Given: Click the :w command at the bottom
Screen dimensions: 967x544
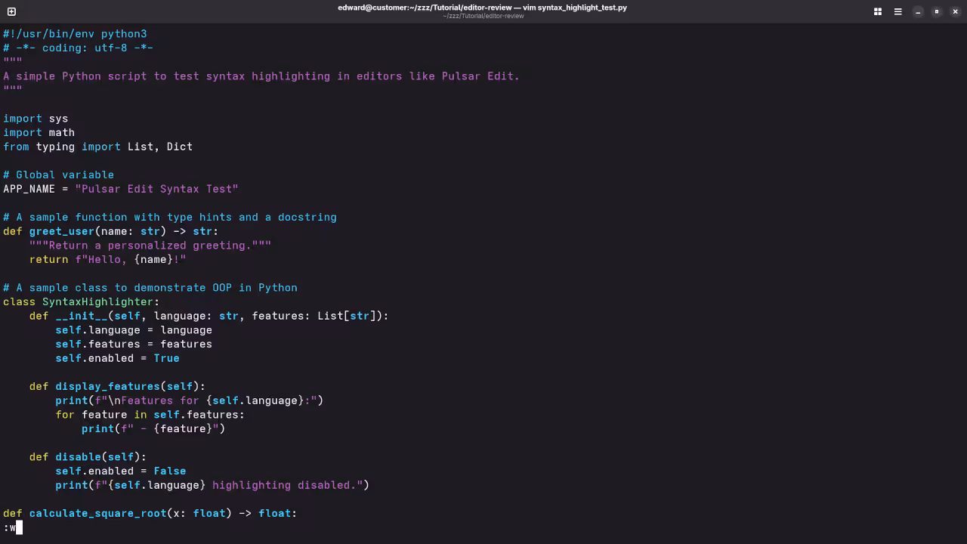Looking at the screenshot, I should pyautogui.click(x=9, y=527).
